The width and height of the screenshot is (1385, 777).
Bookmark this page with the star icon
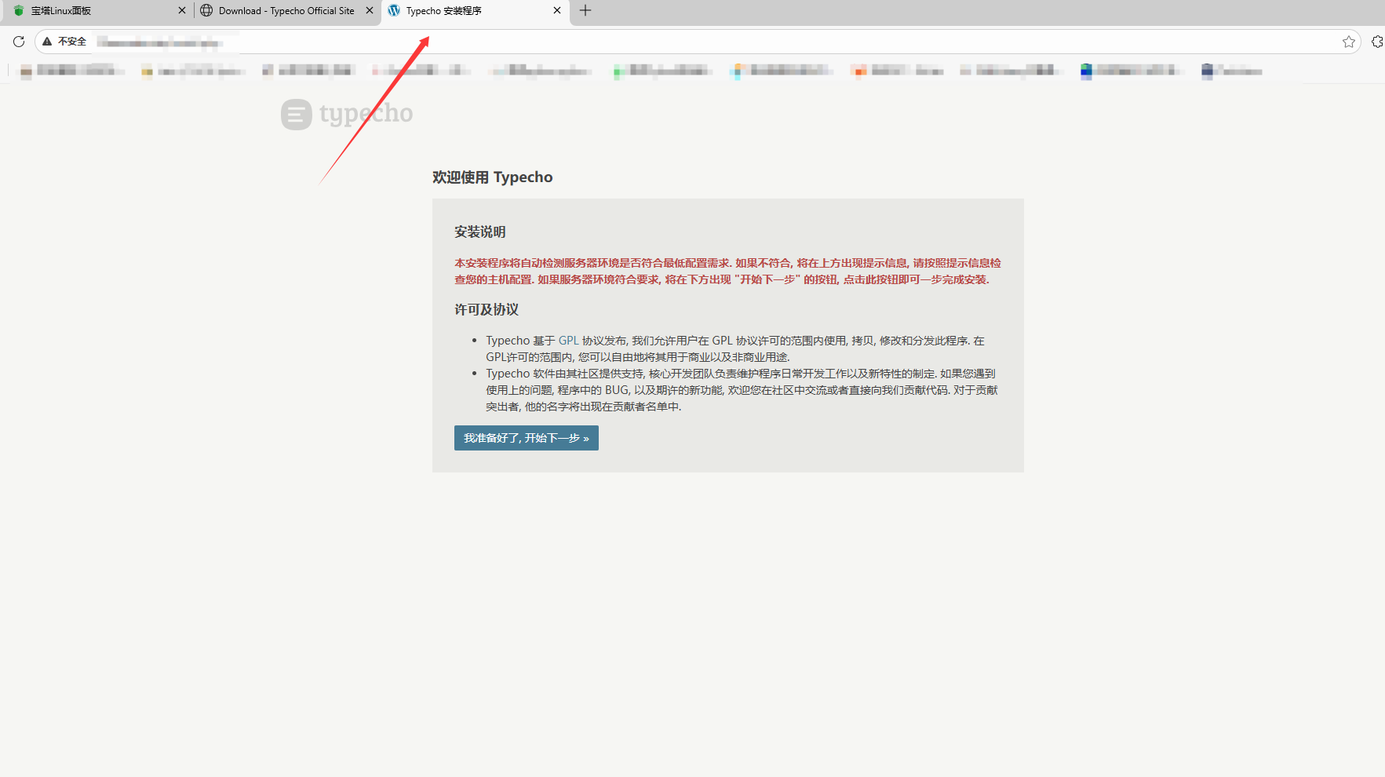coord(1348,42)
